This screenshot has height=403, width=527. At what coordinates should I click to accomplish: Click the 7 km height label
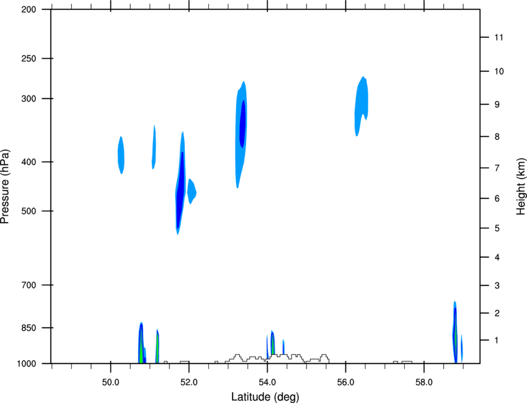[497, 168]
